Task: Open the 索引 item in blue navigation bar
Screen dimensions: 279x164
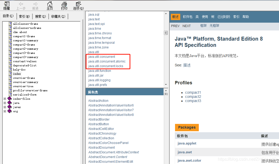Action: pos(236,17)
